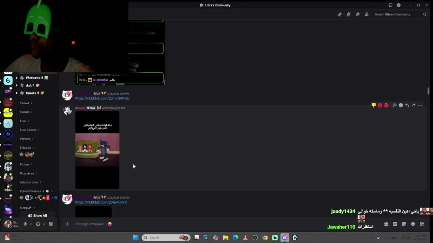Open User Settings gear
Screen dimensions: 433x243
[51, 224]
